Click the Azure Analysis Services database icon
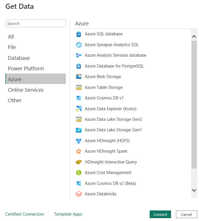199x221 pixels. [79, 55]
